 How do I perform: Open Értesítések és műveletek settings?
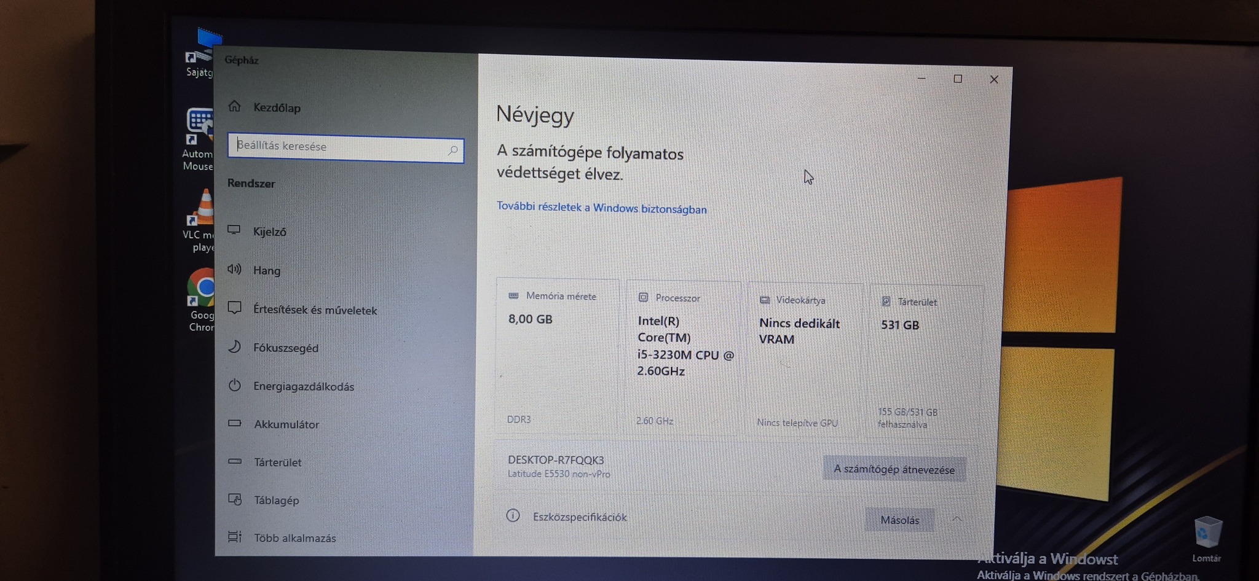[x=302, y=309]
